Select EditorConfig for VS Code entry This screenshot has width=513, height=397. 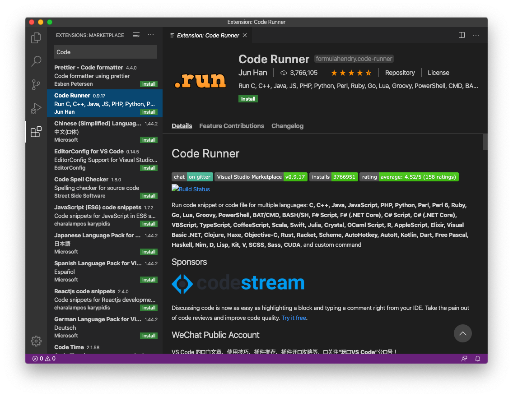coord(105,159)
